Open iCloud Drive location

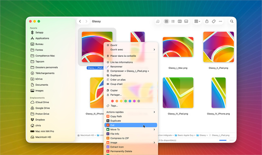(x=42, y=102)
